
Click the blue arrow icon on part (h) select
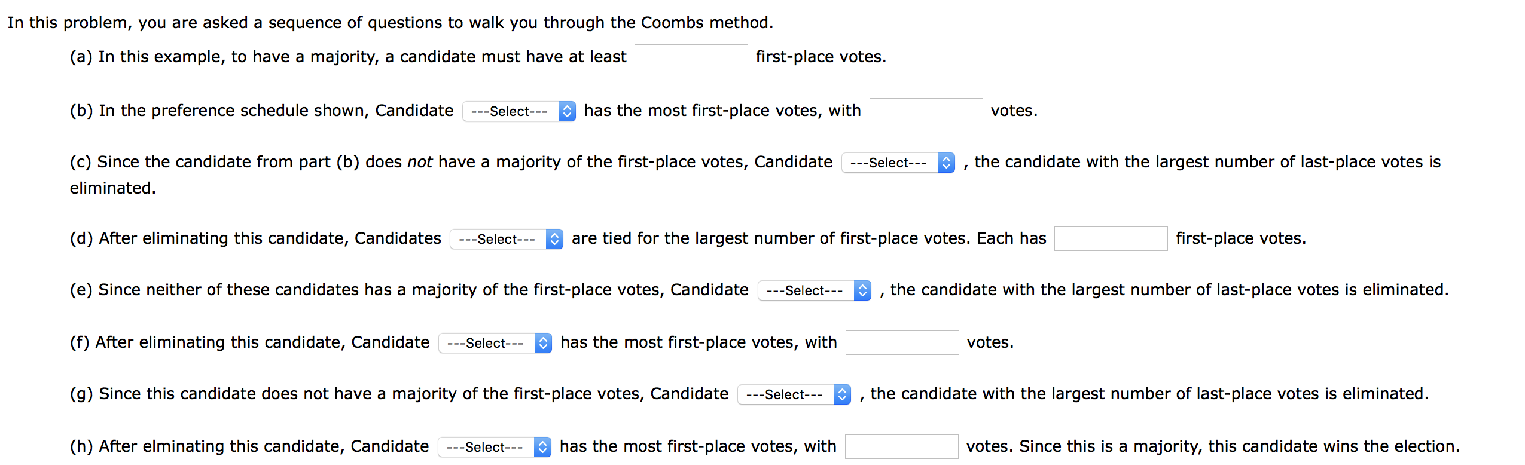coord(542,447)
